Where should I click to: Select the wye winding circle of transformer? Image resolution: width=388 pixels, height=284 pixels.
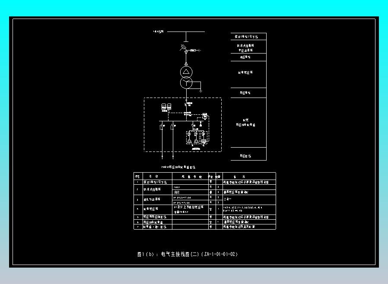[186, 83]
